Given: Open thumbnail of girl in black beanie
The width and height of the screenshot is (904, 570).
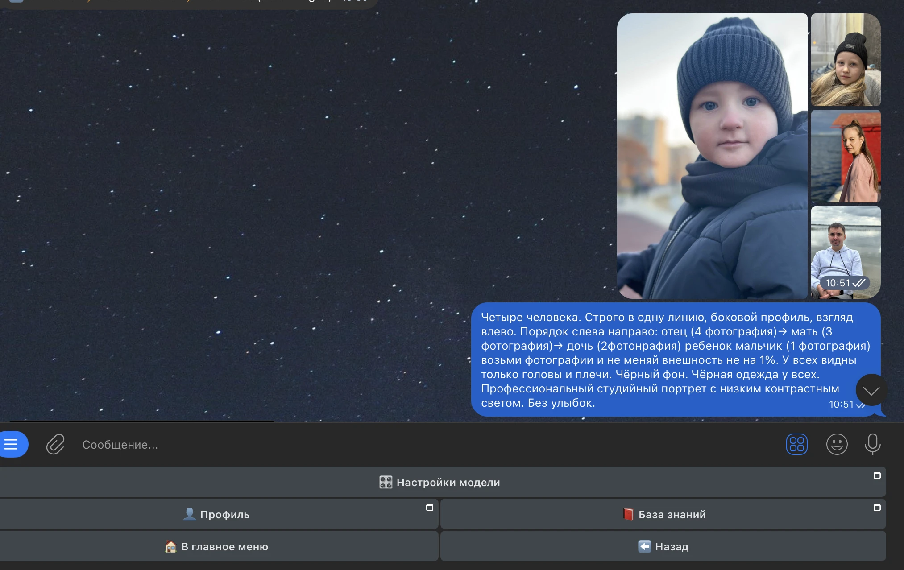Looking at the screenshot, I should 846,60.
